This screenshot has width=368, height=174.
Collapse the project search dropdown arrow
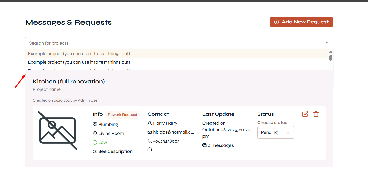(x=326, y=43)
